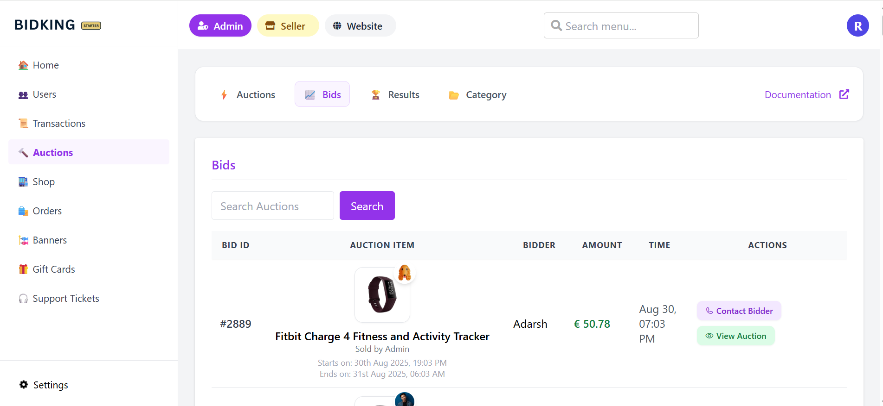Click Contact Bidder for bid #2889
The height and width of the screenshot is (406, 883).
pos(739,311)
